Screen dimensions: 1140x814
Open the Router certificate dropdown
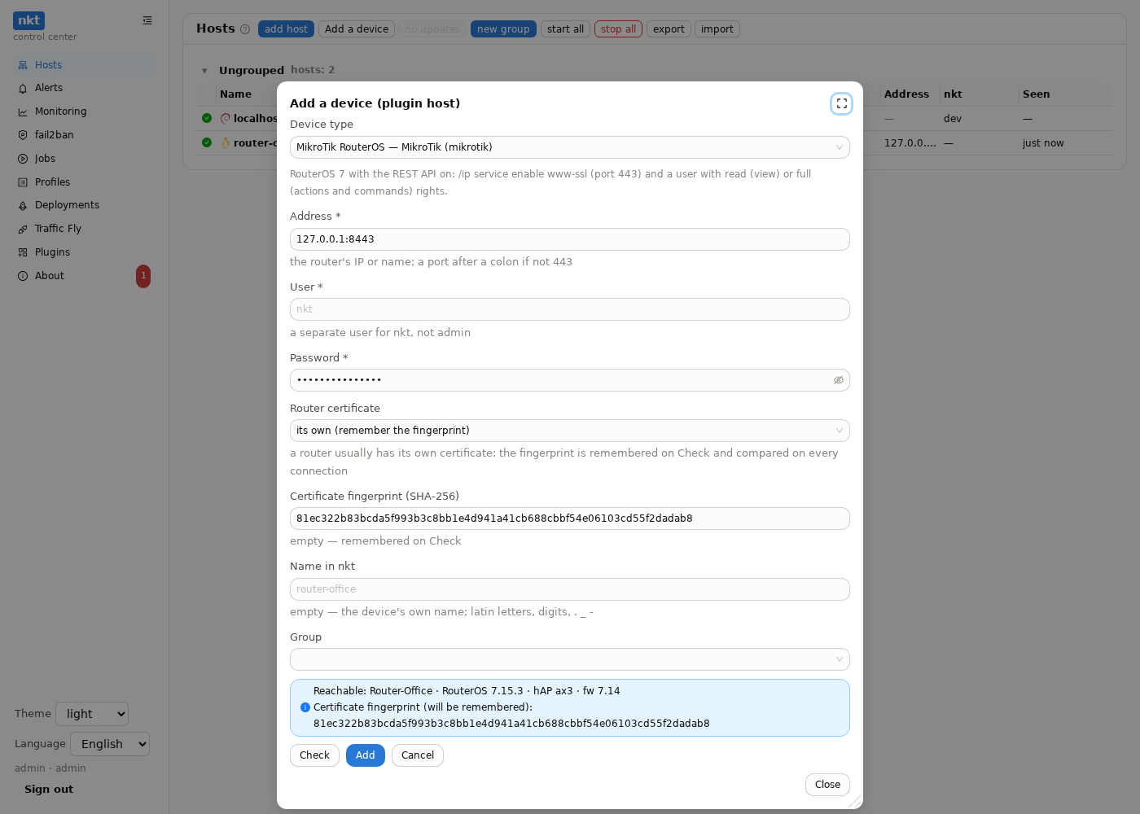(570, 431)
